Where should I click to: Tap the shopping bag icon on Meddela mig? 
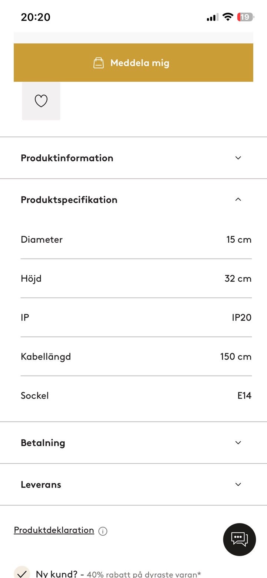tap(98, 63)
